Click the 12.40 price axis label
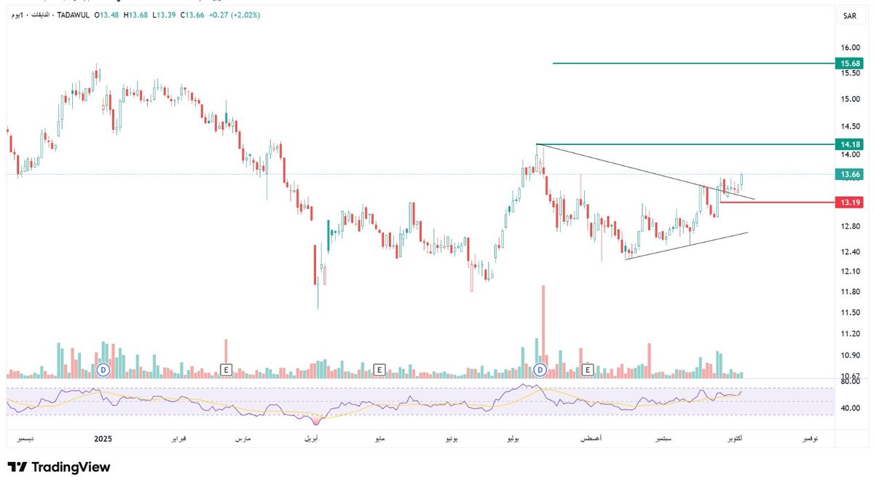874x486 pixels. 851,252
